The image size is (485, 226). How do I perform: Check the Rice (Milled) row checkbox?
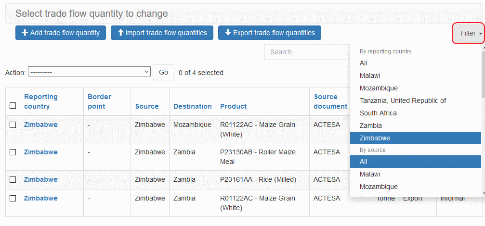click(x=13, y=179)
